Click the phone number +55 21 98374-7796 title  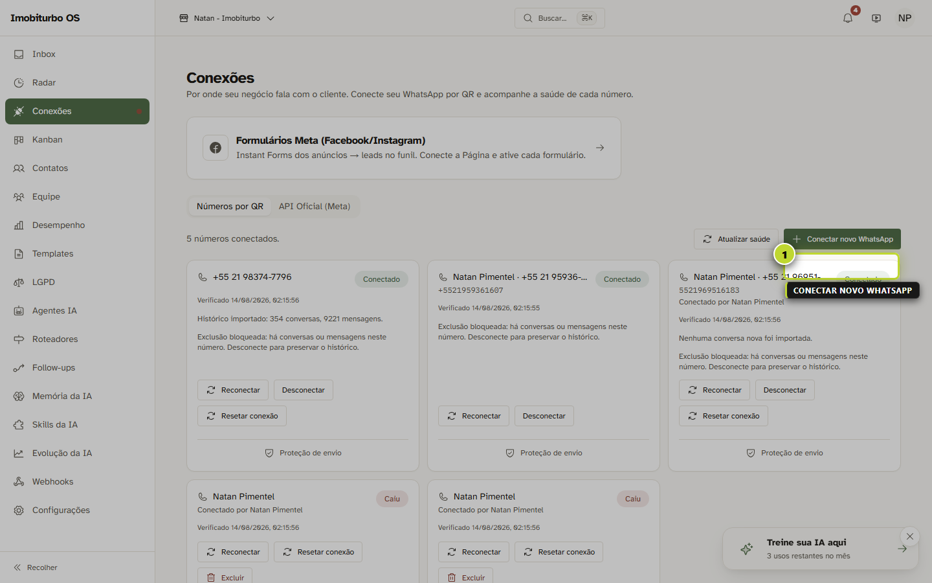click(x=252, y=277)
